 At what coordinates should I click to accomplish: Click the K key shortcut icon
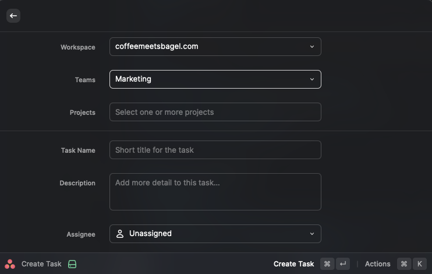point(420,264)
